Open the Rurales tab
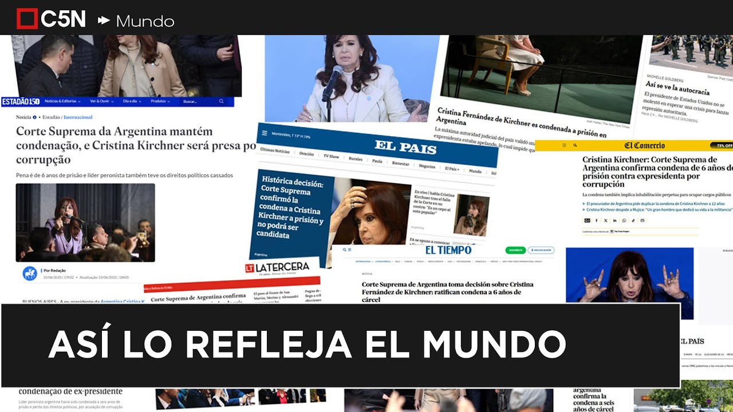 356,159
